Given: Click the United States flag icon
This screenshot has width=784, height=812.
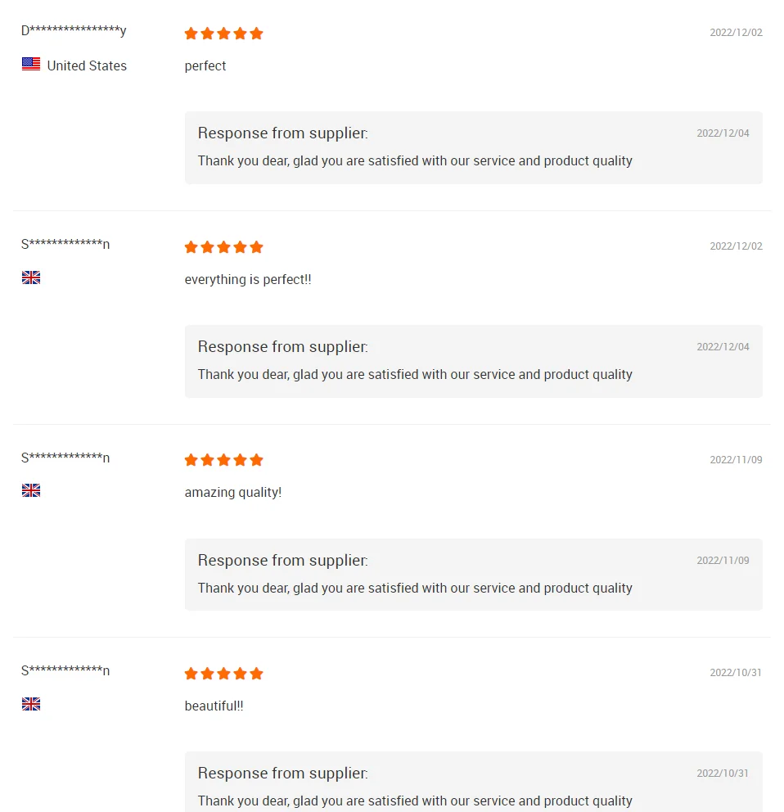Looking at the screenshot, I should [31, 65].
